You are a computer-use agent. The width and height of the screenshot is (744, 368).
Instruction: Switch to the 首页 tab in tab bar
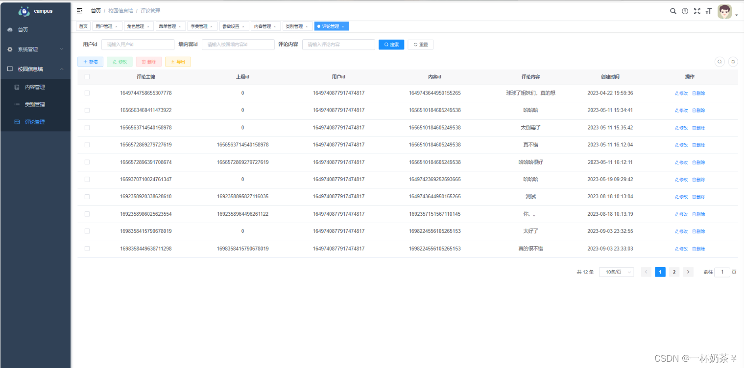[83, 26]
